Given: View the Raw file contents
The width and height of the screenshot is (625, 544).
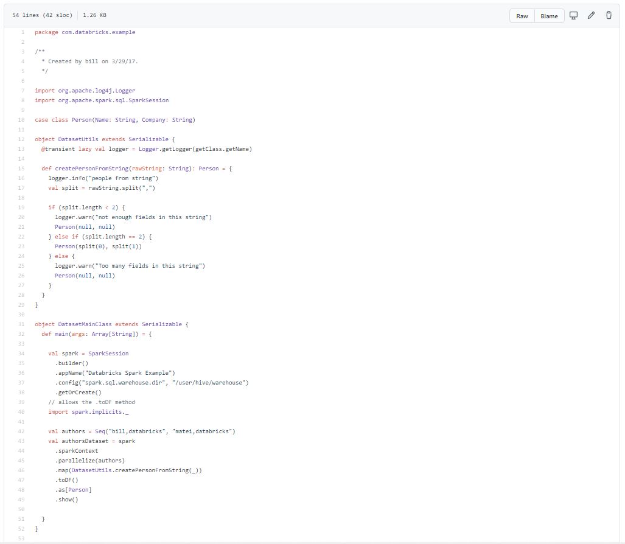Looking at the screenshot, I should pos(522,16).
